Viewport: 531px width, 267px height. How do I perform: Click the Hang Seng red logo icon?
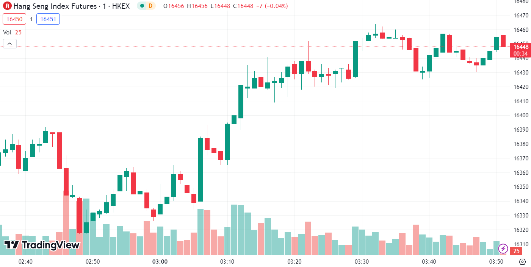click(7, 6)
